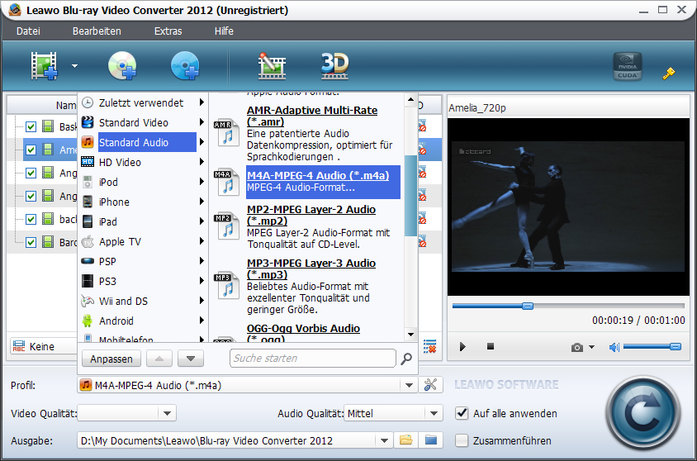Image resolution: width=697 pixels, height=461 pixels.
Task: Click the NVIDIA CUDA icon
Action: [627, 67]
